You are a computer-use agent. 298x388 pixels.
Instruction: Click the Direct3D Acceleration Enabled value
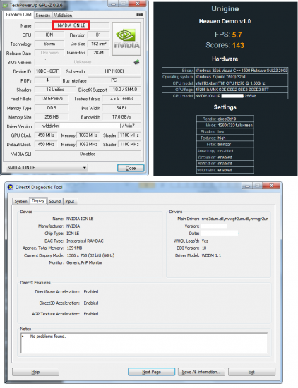coord(91,303)
